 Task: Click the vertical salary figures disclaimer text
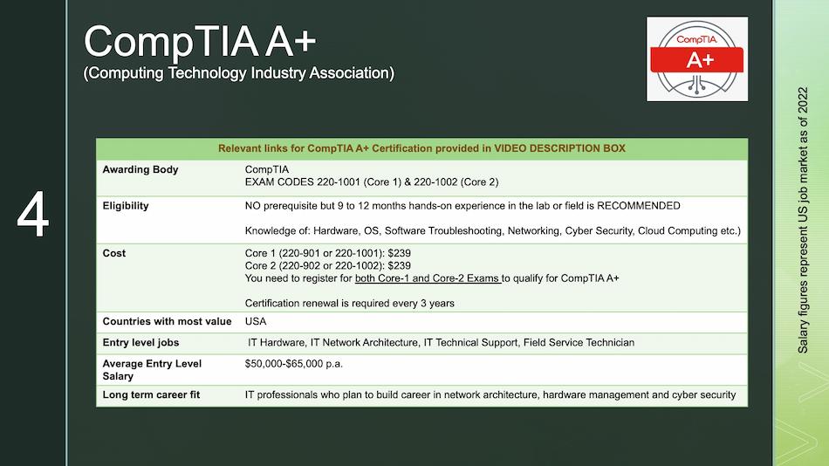[x=804, y=218]
